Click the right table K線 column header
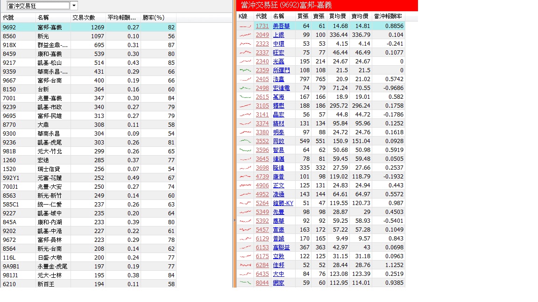The width and height of the screenshot is (538, 302). (243, 16)
